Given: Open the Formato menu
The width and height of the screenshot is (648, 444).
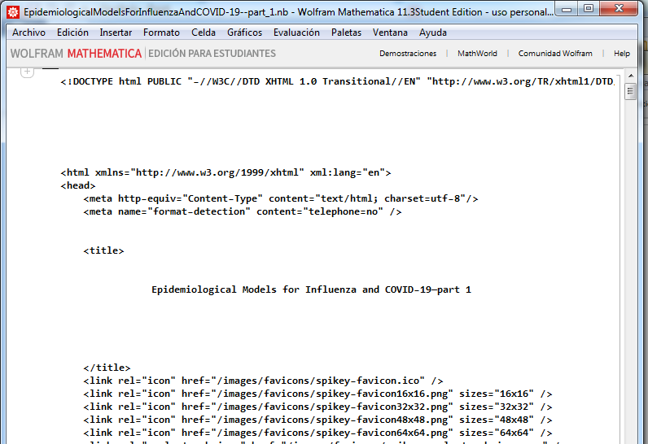Looking at the screenshot, I should (x=161, y=33).
